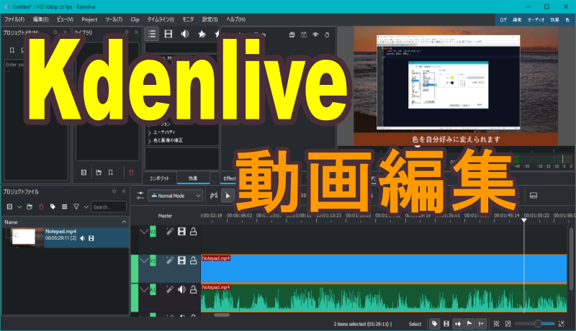
Task: Open the filter funnel icon in project bin
Action: pyautogui.click(x=76, y=207)
